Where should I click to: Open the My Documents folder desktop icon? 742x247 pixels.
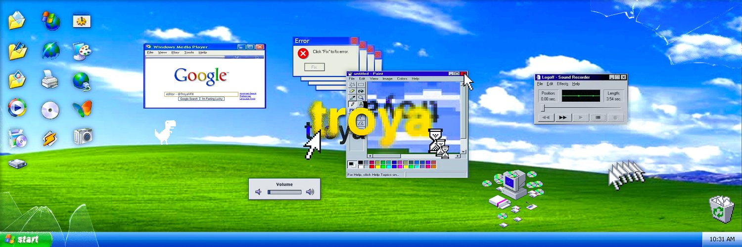click(17, 21)
